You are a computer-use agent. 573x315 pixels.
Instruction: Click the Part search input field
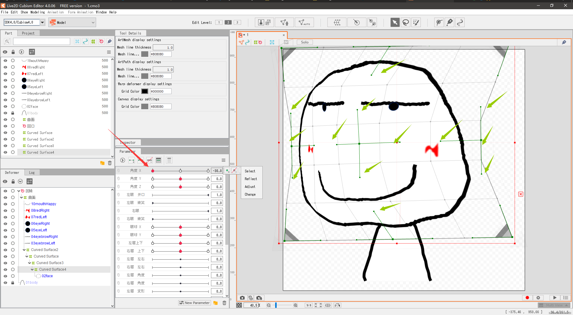pyautogui.click(x=41, y=41)
